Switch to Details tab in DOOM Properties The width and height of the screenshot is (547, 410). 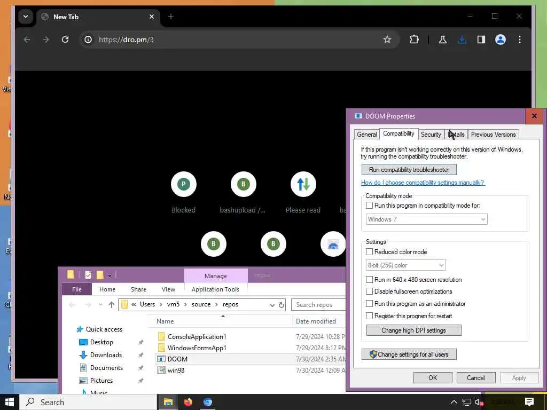(x=456, y=135)
